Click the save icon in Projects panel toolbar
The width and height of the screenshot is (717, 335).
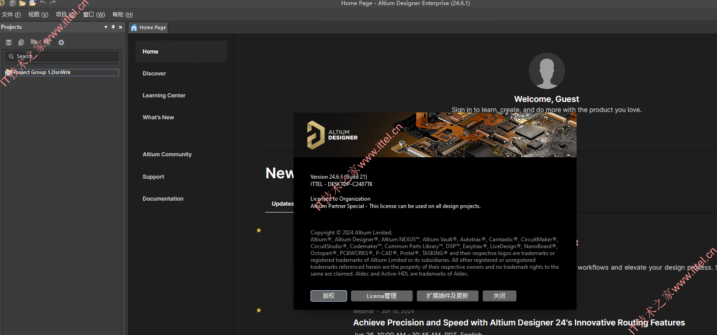pyautogui.click(x=9, y=43)
